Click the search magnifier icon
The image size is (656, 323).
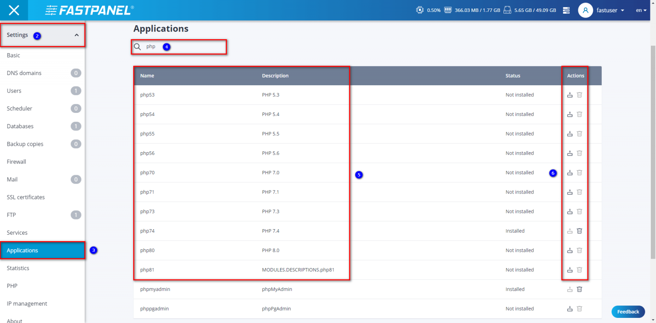click(138, 46)
